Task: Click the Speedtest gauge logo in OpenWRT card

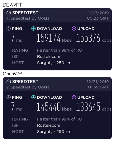Action: [9, 82]
